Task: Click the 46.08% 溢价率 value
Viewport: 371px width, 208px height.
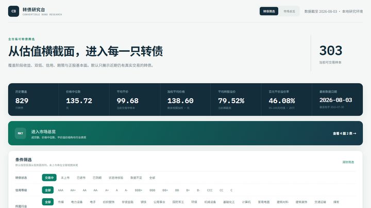Action: 282,101
